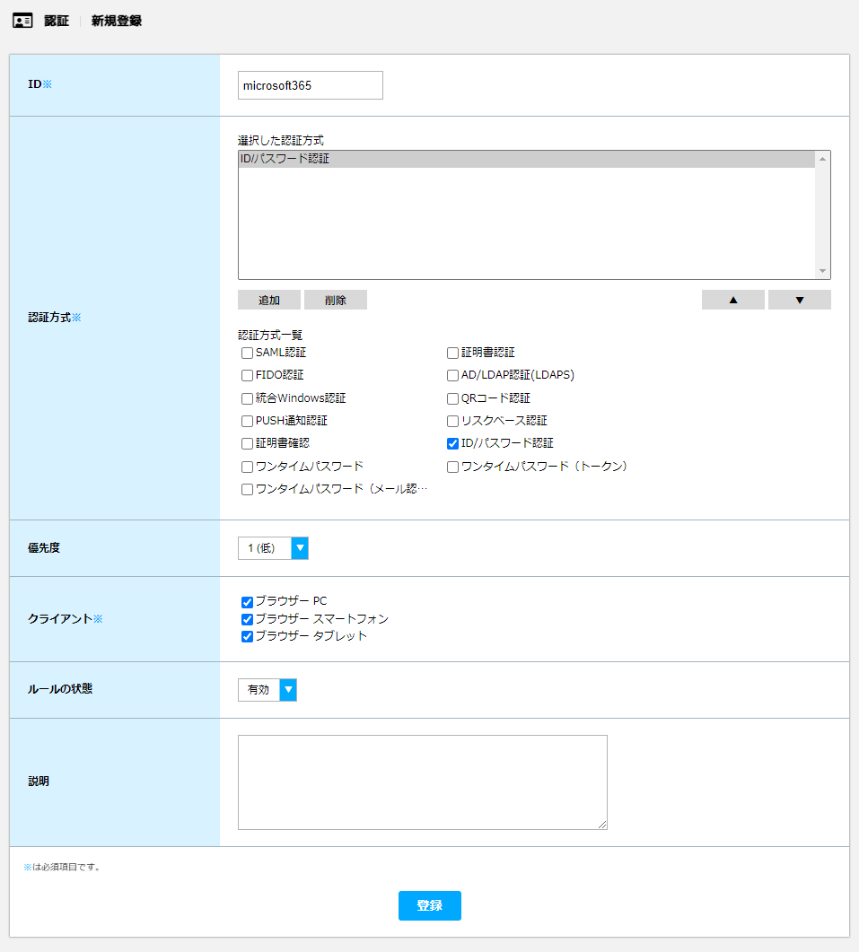
Task: Uncheck ブラウザー タブレット client
Action: tap(247, 636)
